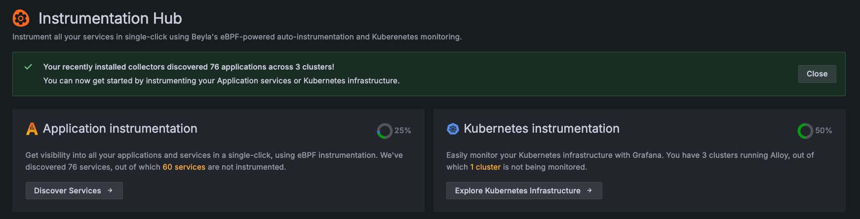The width and height of the screenshot is (860, 219).
Task: Click the "Kubernetes instrumentation" heading
Action: pyautogui.click(x=542, y=129)
